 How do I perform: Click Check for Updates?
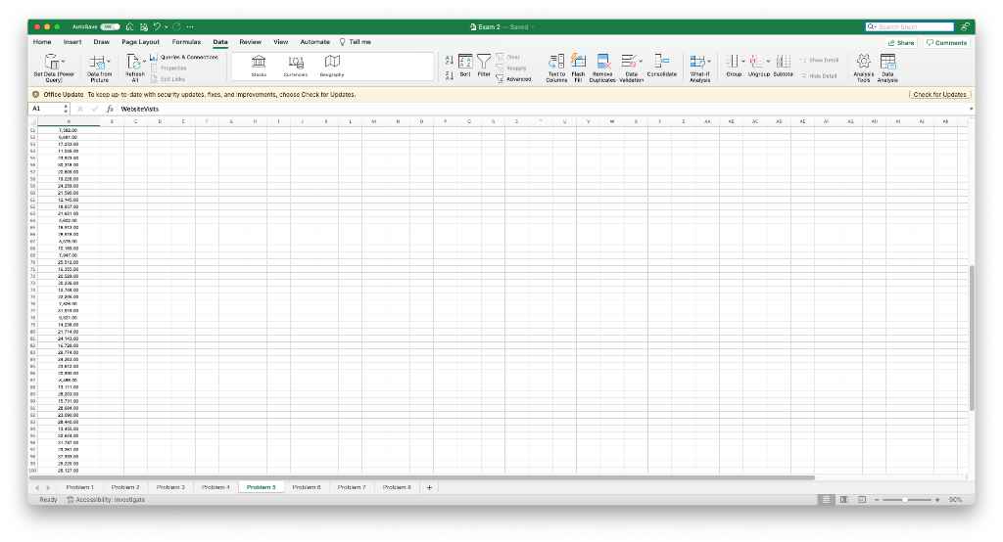coord(939,95)
